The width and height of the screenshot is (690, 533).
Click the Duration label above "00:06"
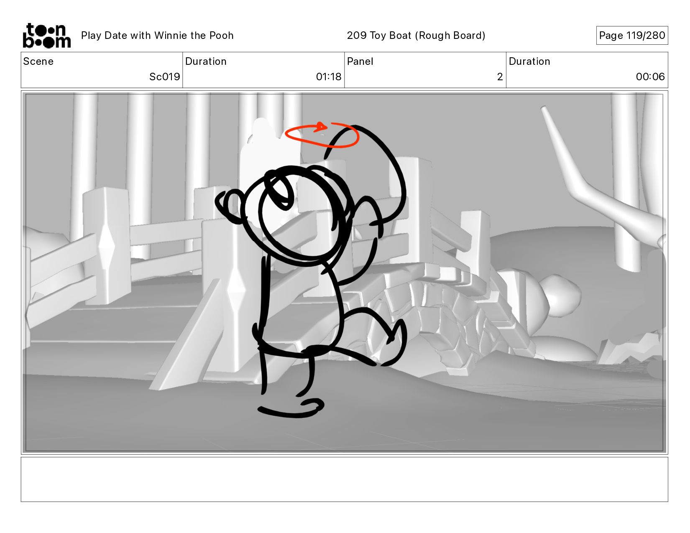click(x=529, y=61)
